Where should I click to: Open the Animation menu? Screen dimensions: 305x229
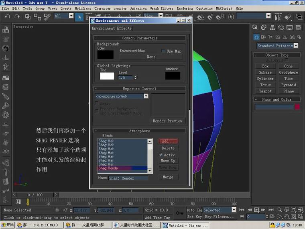(x=138, y=8)
